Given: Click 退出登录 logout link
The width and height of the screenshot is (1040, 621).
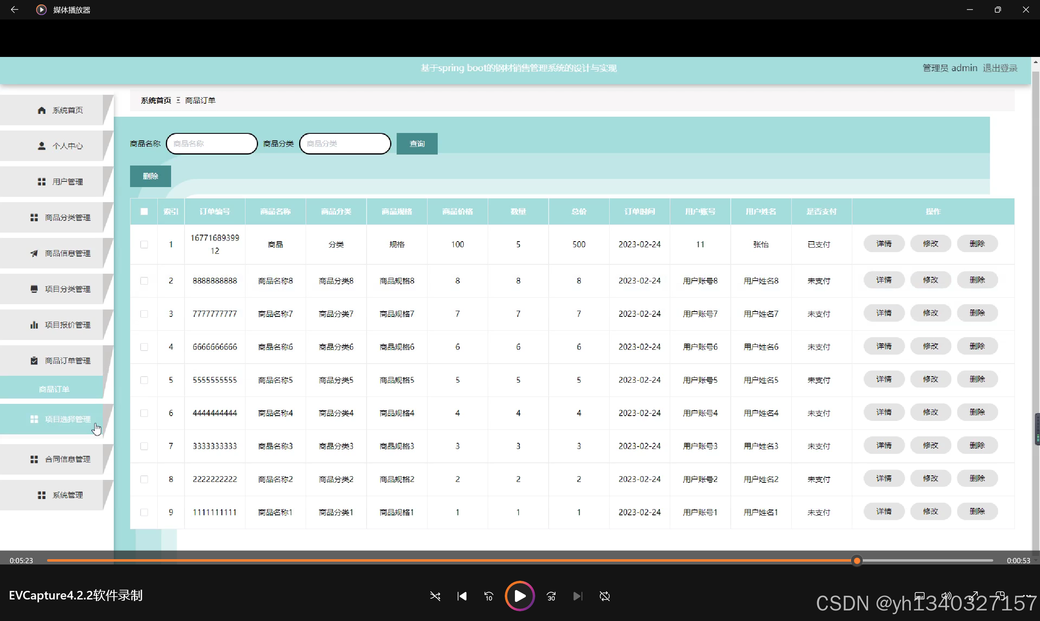Looking at the screenshot, I should point(1000,68).
